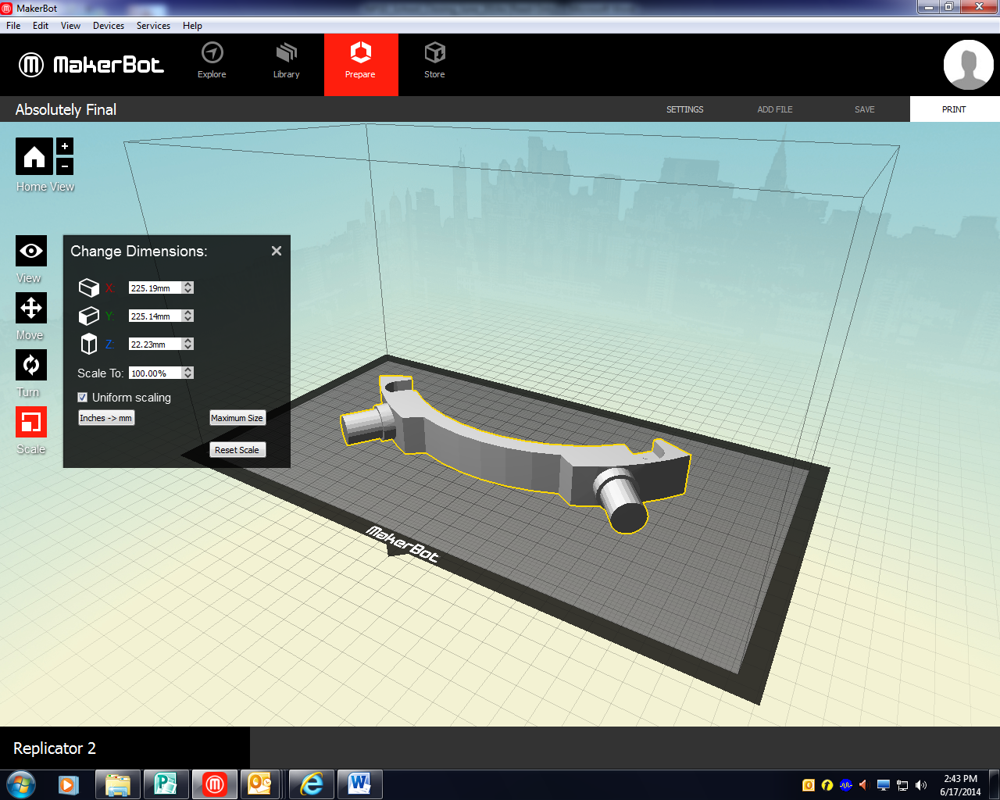The image size is (1000, 800).
Task: Adjust the Y dimension stepper arrows
Action: point(188,316)
